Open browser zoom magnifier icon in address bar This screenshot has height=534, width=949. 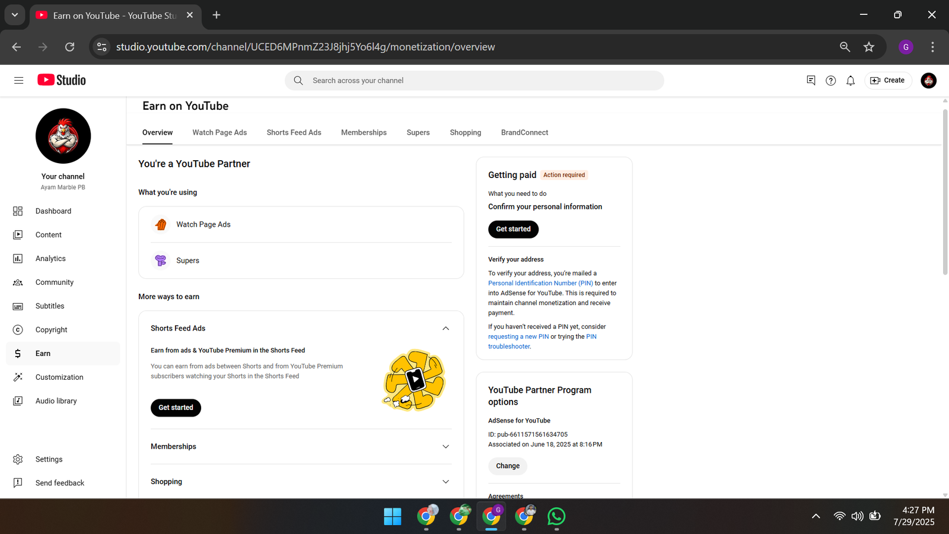tap(845, 47)
